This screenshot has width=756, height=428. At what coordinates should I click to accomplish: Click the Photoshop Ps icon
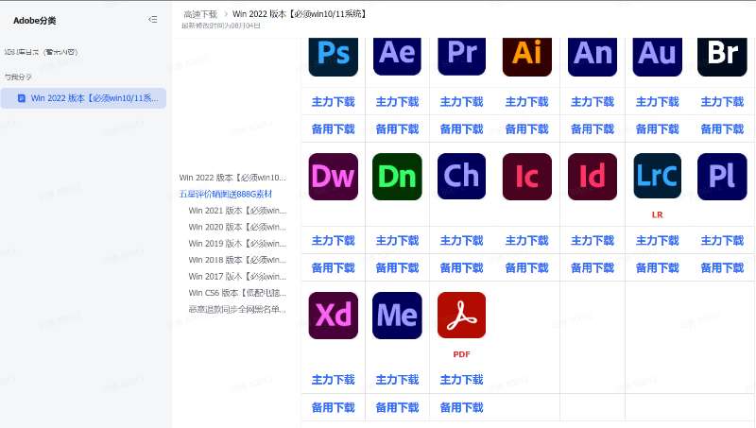334,57
